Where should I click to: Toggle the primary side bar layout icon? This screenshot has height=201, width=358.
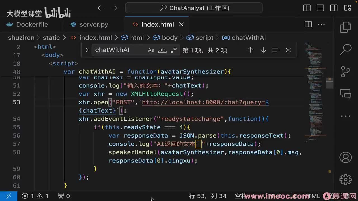coord(307,8)
